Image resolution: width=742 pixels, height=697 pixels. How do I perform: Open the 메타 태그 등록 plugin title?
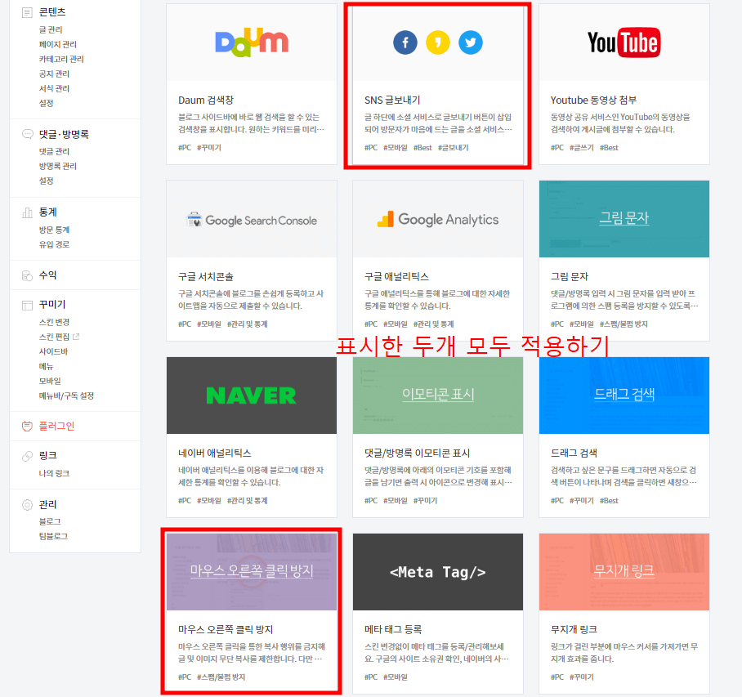point(393,630)
